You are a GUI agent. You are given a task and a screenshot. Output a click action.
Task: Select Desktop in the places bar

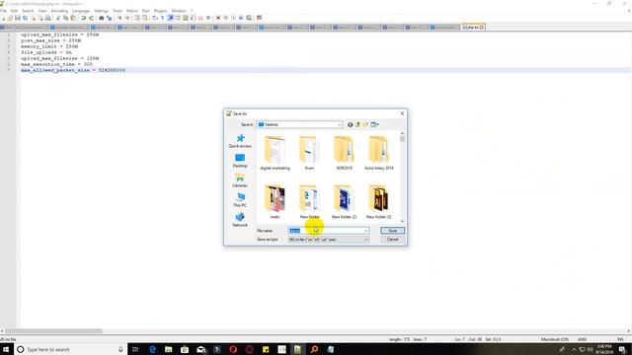pyautogui.click(x=240, y=161)
